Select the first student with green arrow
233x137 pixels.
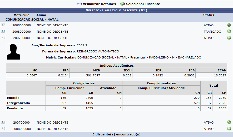(229, 25)
